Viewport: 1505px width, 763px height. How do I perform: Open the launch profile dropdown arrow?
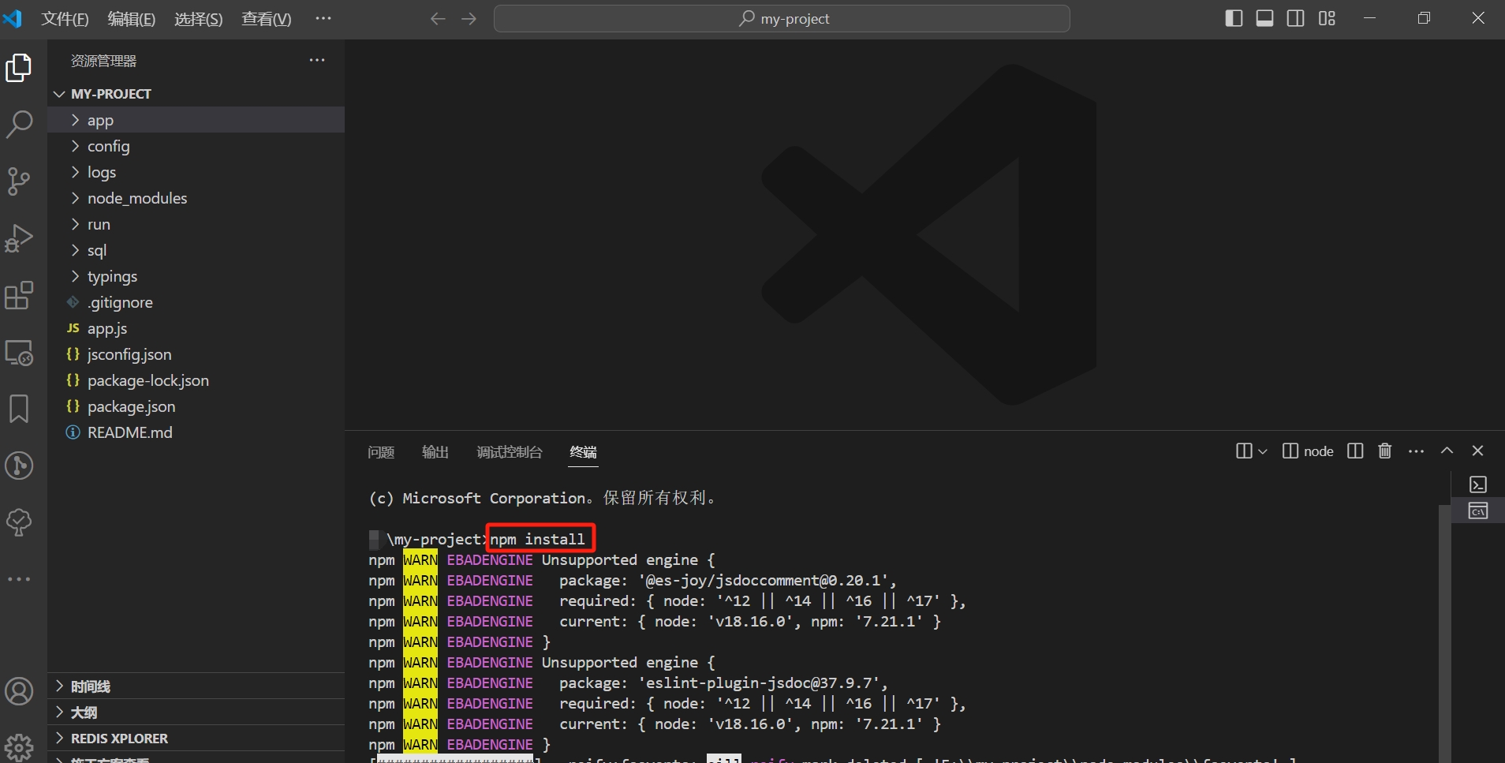point(1262,451)
